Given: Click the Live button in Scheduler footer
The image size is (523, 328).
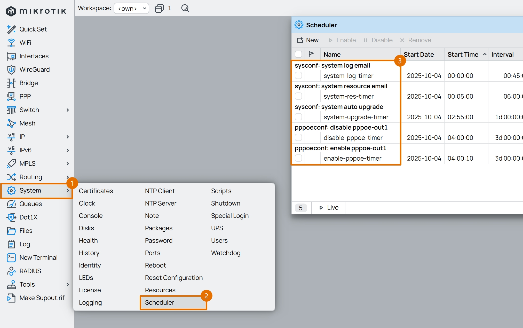Looking at the screenshot, I should point(329,207).
